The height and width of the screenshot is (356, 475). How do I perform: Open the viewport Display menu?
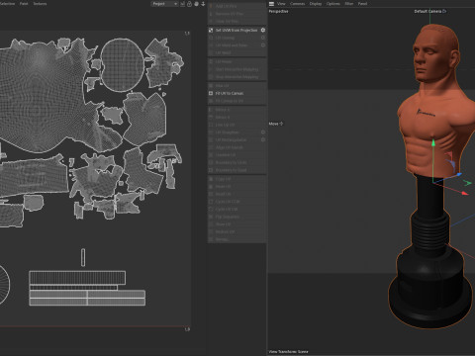316,4
